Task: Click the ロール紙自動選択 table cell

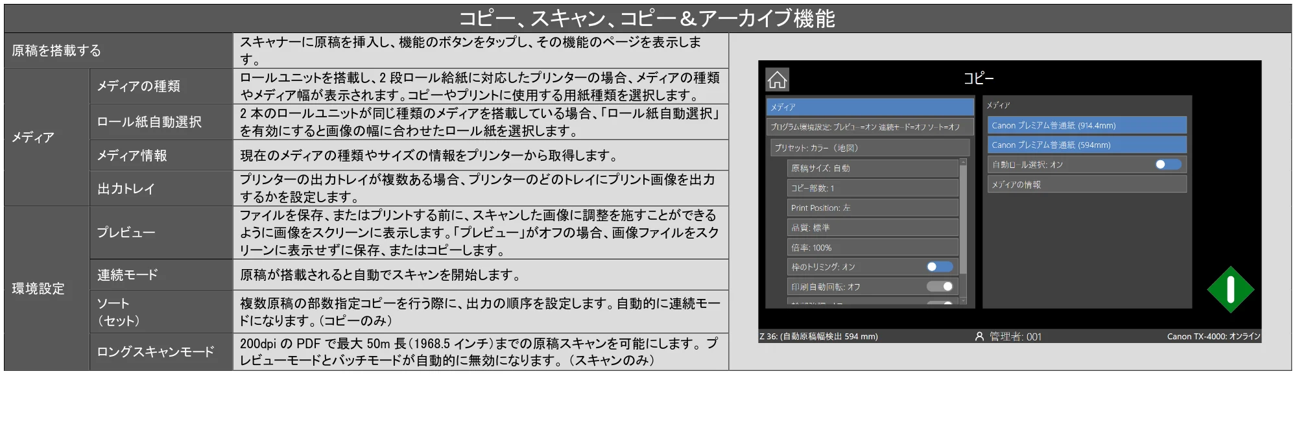Action: [x=161, y=122]
